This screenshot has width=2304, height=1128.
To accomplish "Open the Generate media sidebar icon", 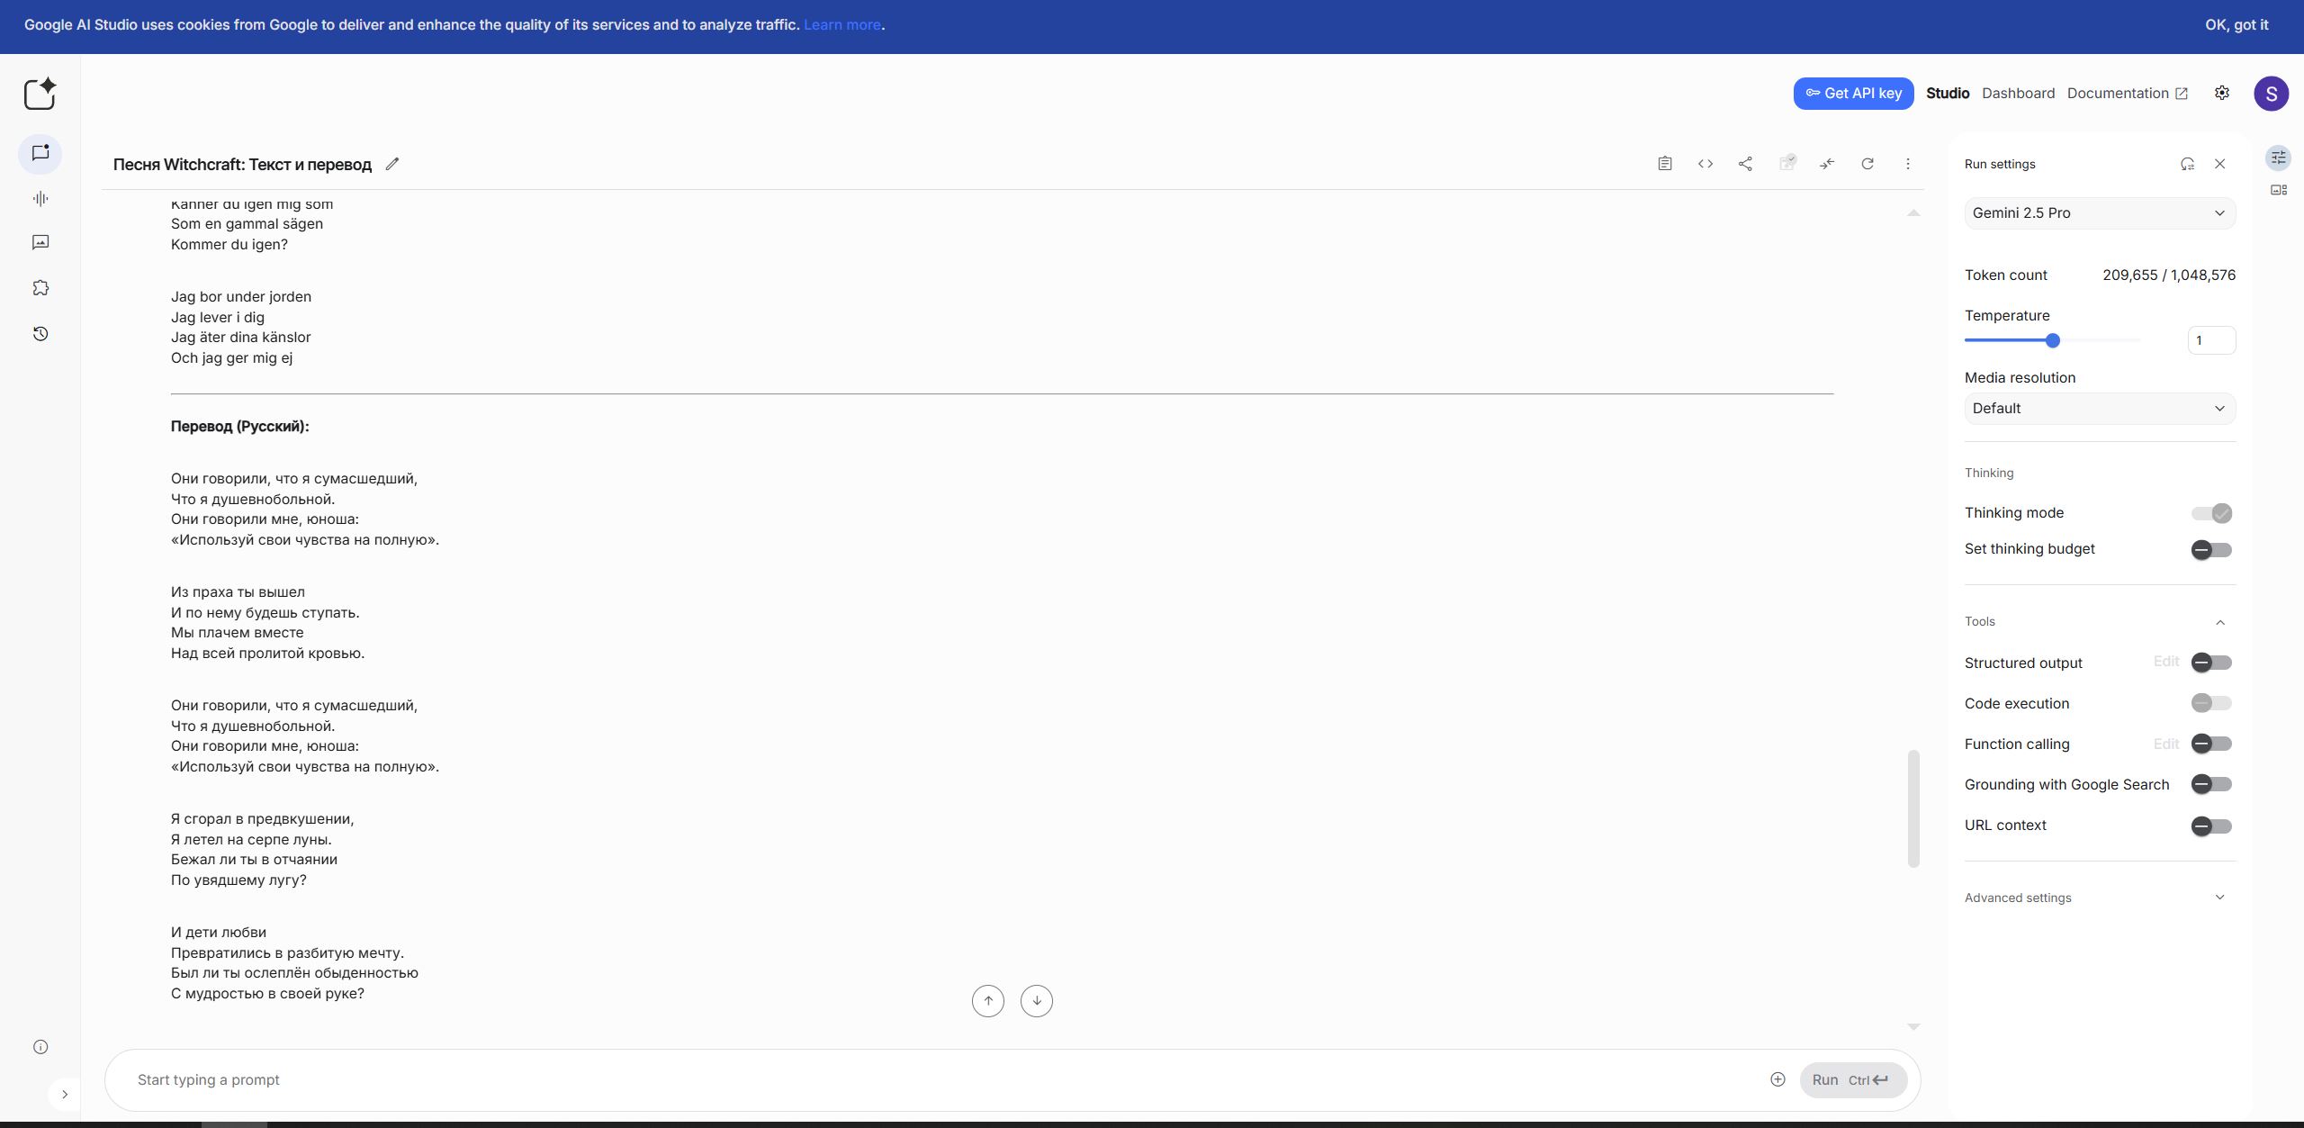I will (40, 242).
